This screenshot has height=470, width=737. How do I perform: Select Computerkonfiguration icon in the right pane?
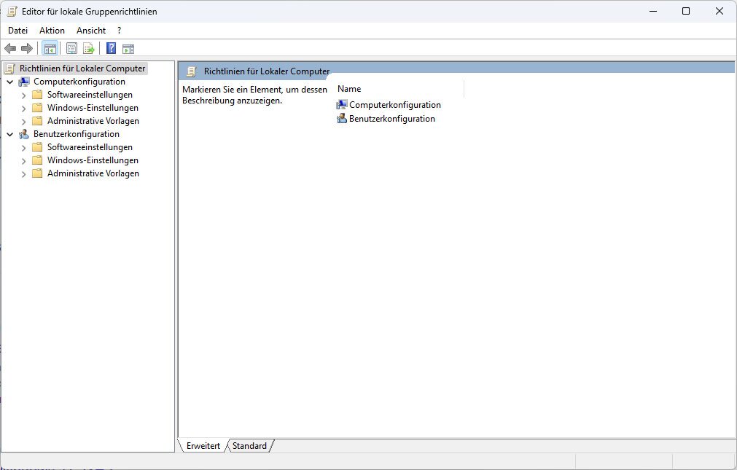tap(342, 105)
